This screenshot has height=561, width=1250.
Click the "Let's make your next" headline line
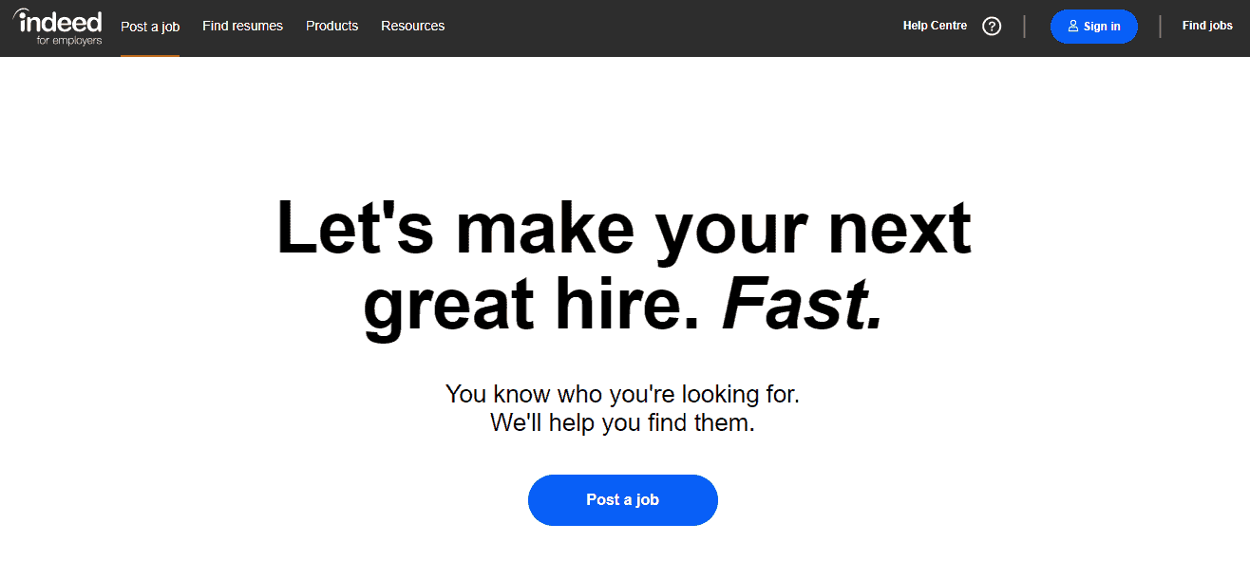(x=623, y=230)
